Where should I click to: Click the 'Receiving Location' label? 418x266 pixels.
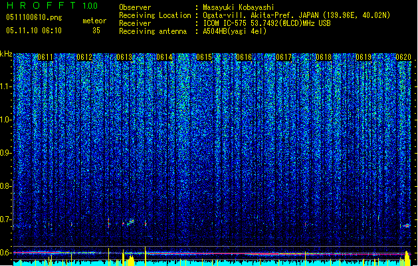pyautogui.click(x=155, y=15)
